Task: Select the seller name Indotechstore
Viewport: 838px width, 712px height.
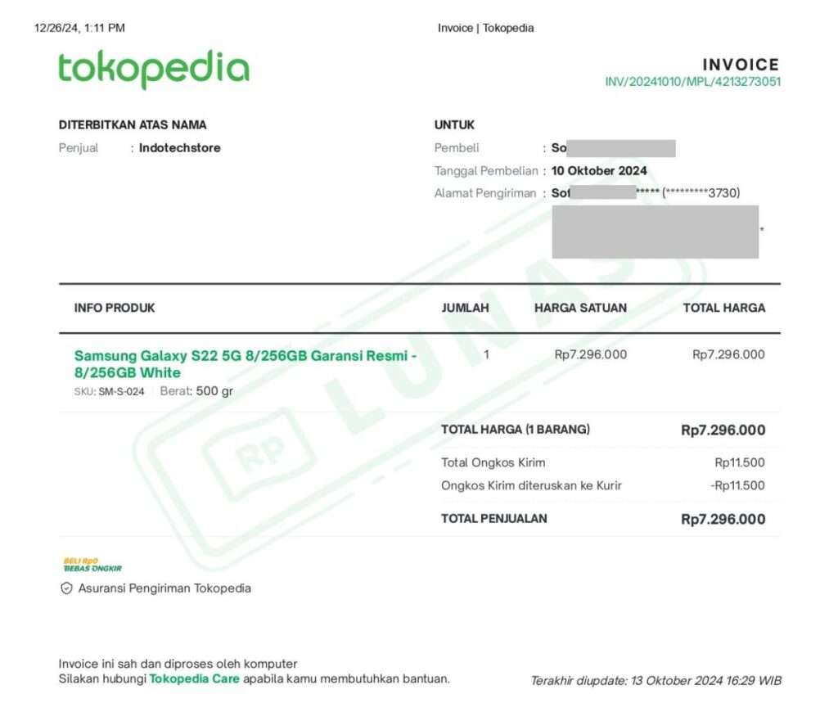Action: (182, 148)
